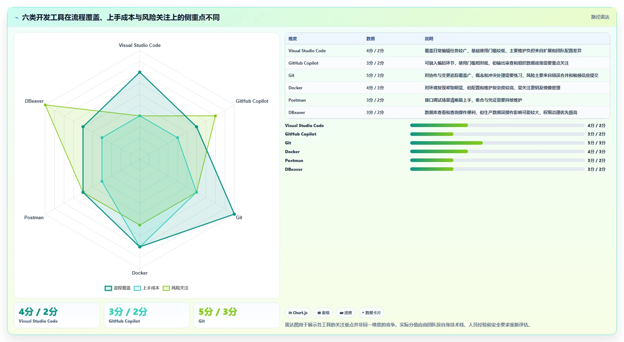Click the 4分 / 2分 value in Visual Studio Code table row

click(375, 51)
